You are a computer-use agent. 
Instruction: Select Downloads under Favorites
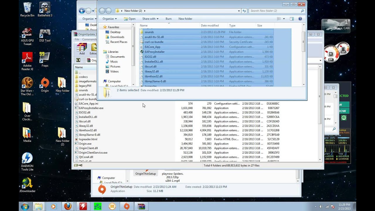tap(117, 37)
